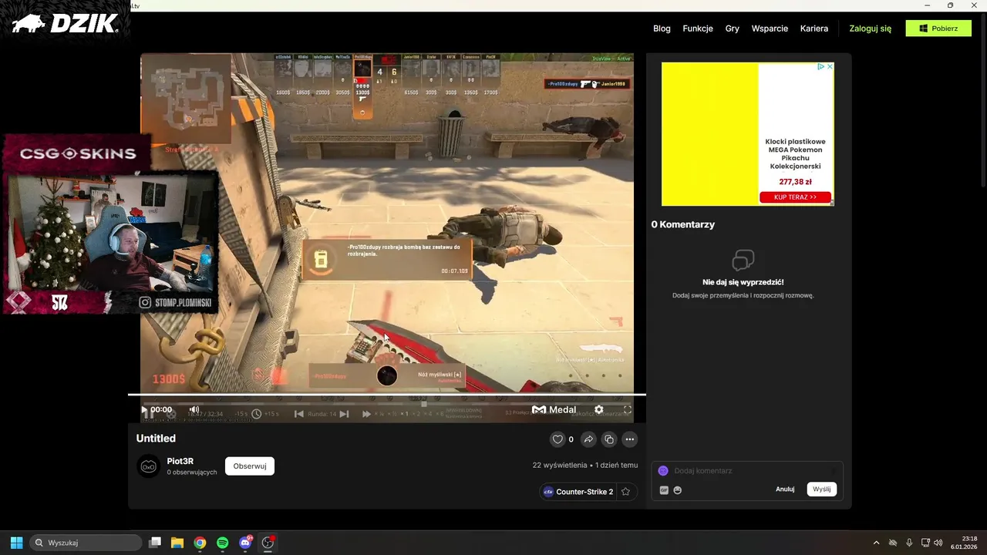Open the Counter-Strike 2 game tag

578,492
